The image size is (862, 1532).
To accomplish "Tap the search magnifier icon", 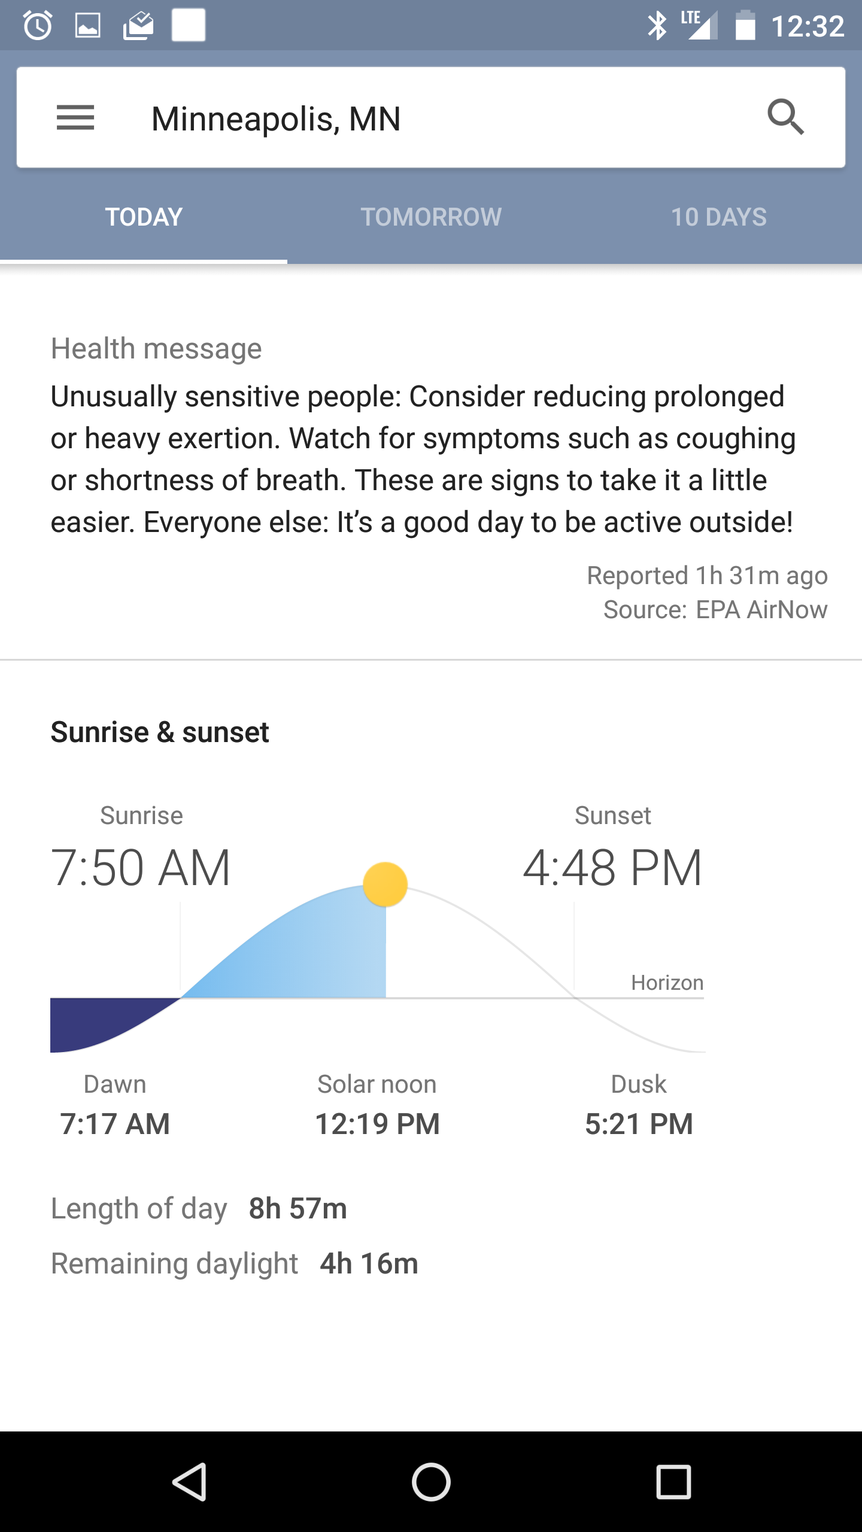I will [785, 117].
